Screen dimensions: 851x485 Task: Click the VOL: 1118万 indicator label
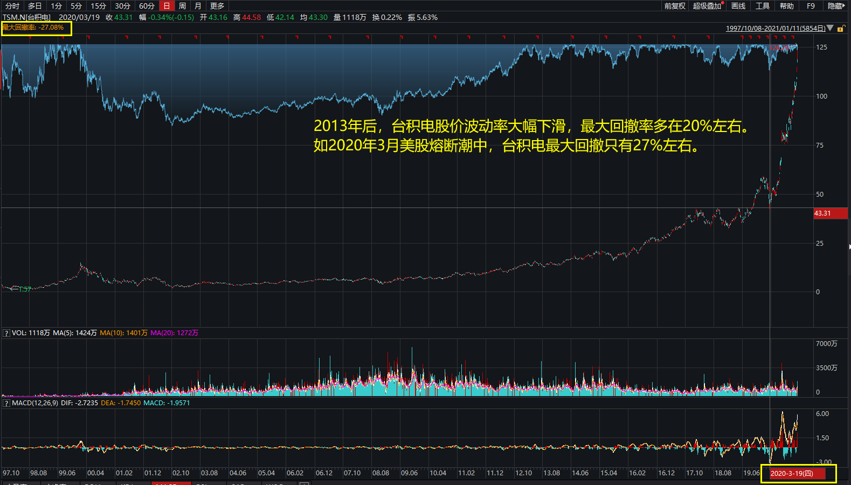[31, 333]
